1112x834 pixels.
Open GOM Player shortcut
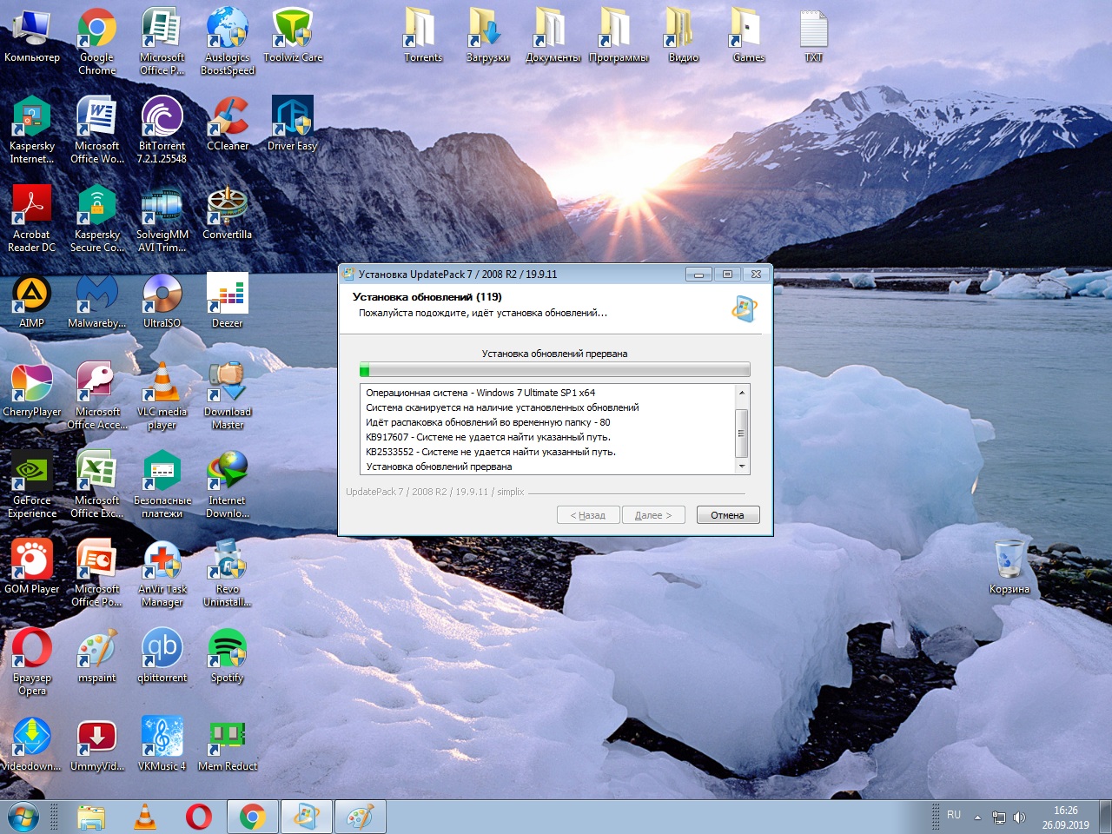[32, 568]
